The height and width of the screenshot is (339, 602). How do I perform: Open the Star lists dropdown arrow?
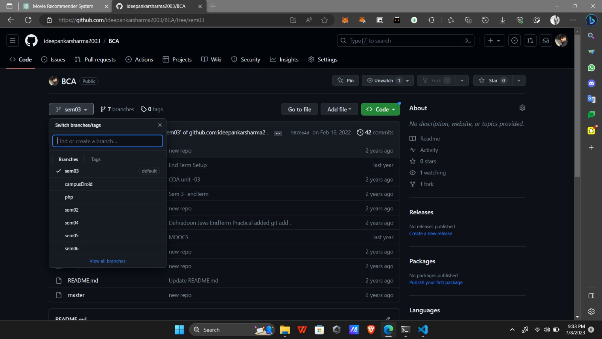pos(519,81)
